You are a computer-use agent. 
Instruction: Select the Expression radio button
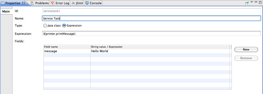pos(64,26)
